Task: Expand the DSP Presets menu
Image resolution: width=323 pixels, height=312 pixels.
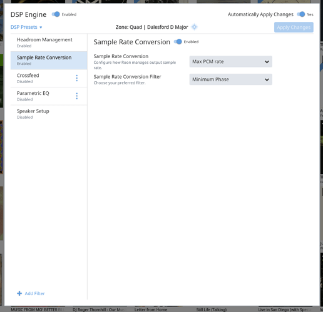Action: 26,28
